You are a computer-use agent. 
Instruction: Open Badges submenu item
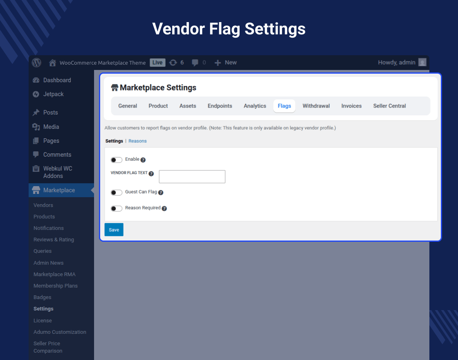click(x=43, y=297)
